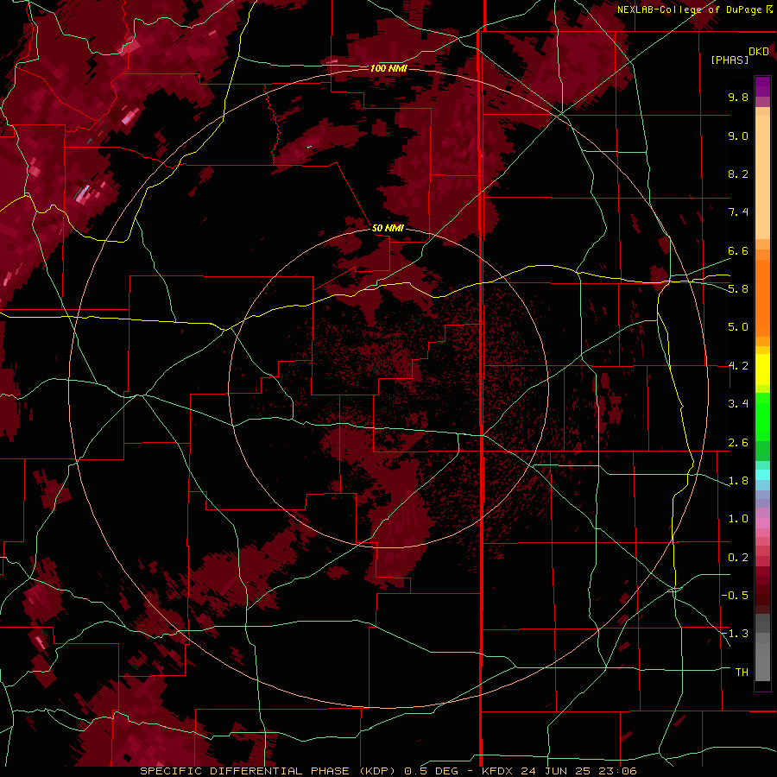Click the 9.0 color scale value
Image resolution: width=777 pixels, height=777 pixels.
738,136
